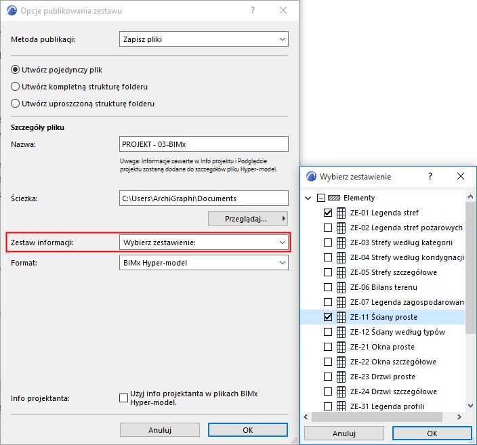Click the ArchiCAD logo in Opcje publikowania zestawu title bar

click(x=12, y=11)
